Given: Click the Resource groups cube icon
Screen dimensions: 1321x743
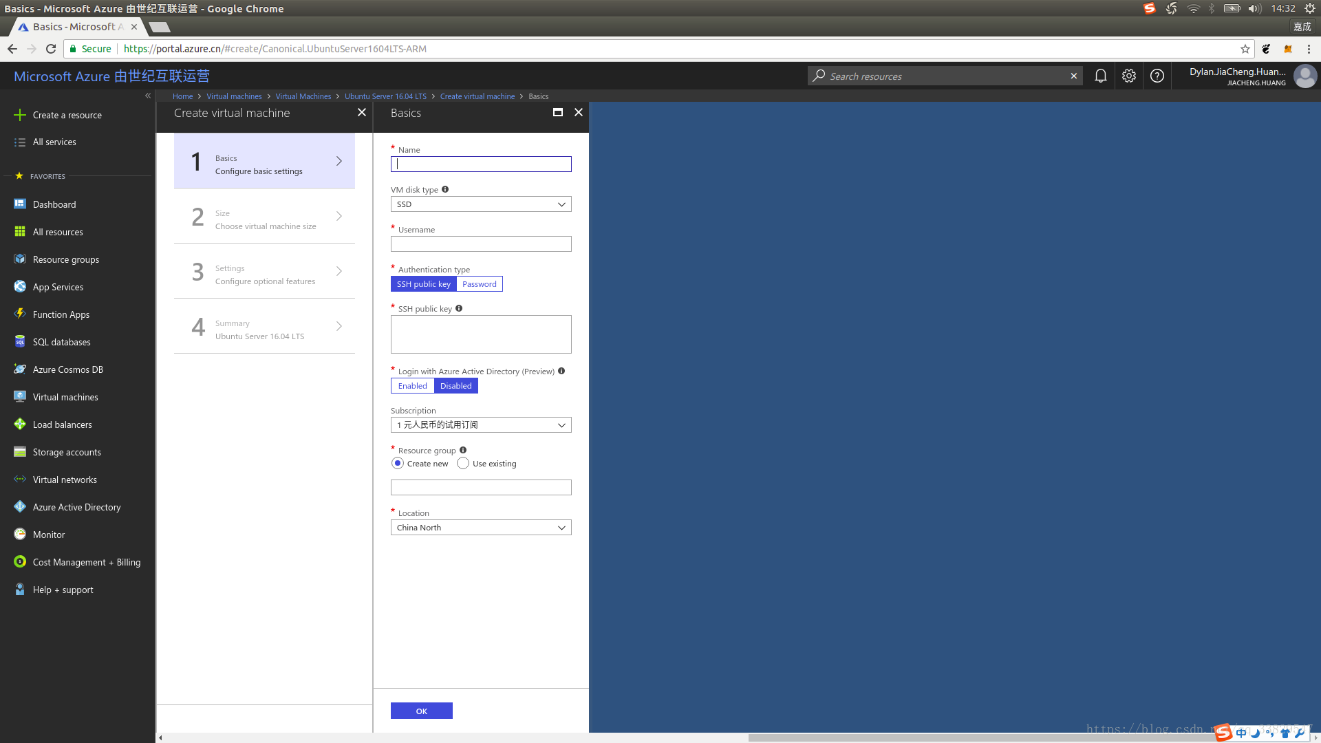Looking at the screenshot, I should tap(20, 259).
